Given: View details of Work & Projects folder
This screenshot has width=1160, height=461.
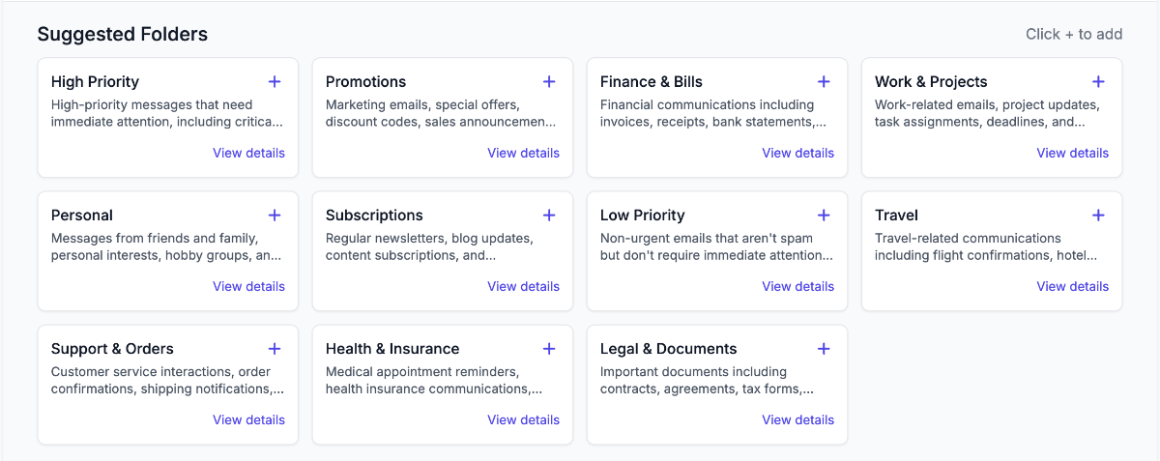Looking at the screenshot, I should coord(1072,153).
